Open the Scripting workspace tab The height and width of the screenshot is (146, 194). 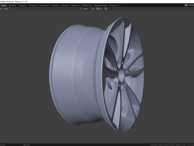tap(113, 6)
